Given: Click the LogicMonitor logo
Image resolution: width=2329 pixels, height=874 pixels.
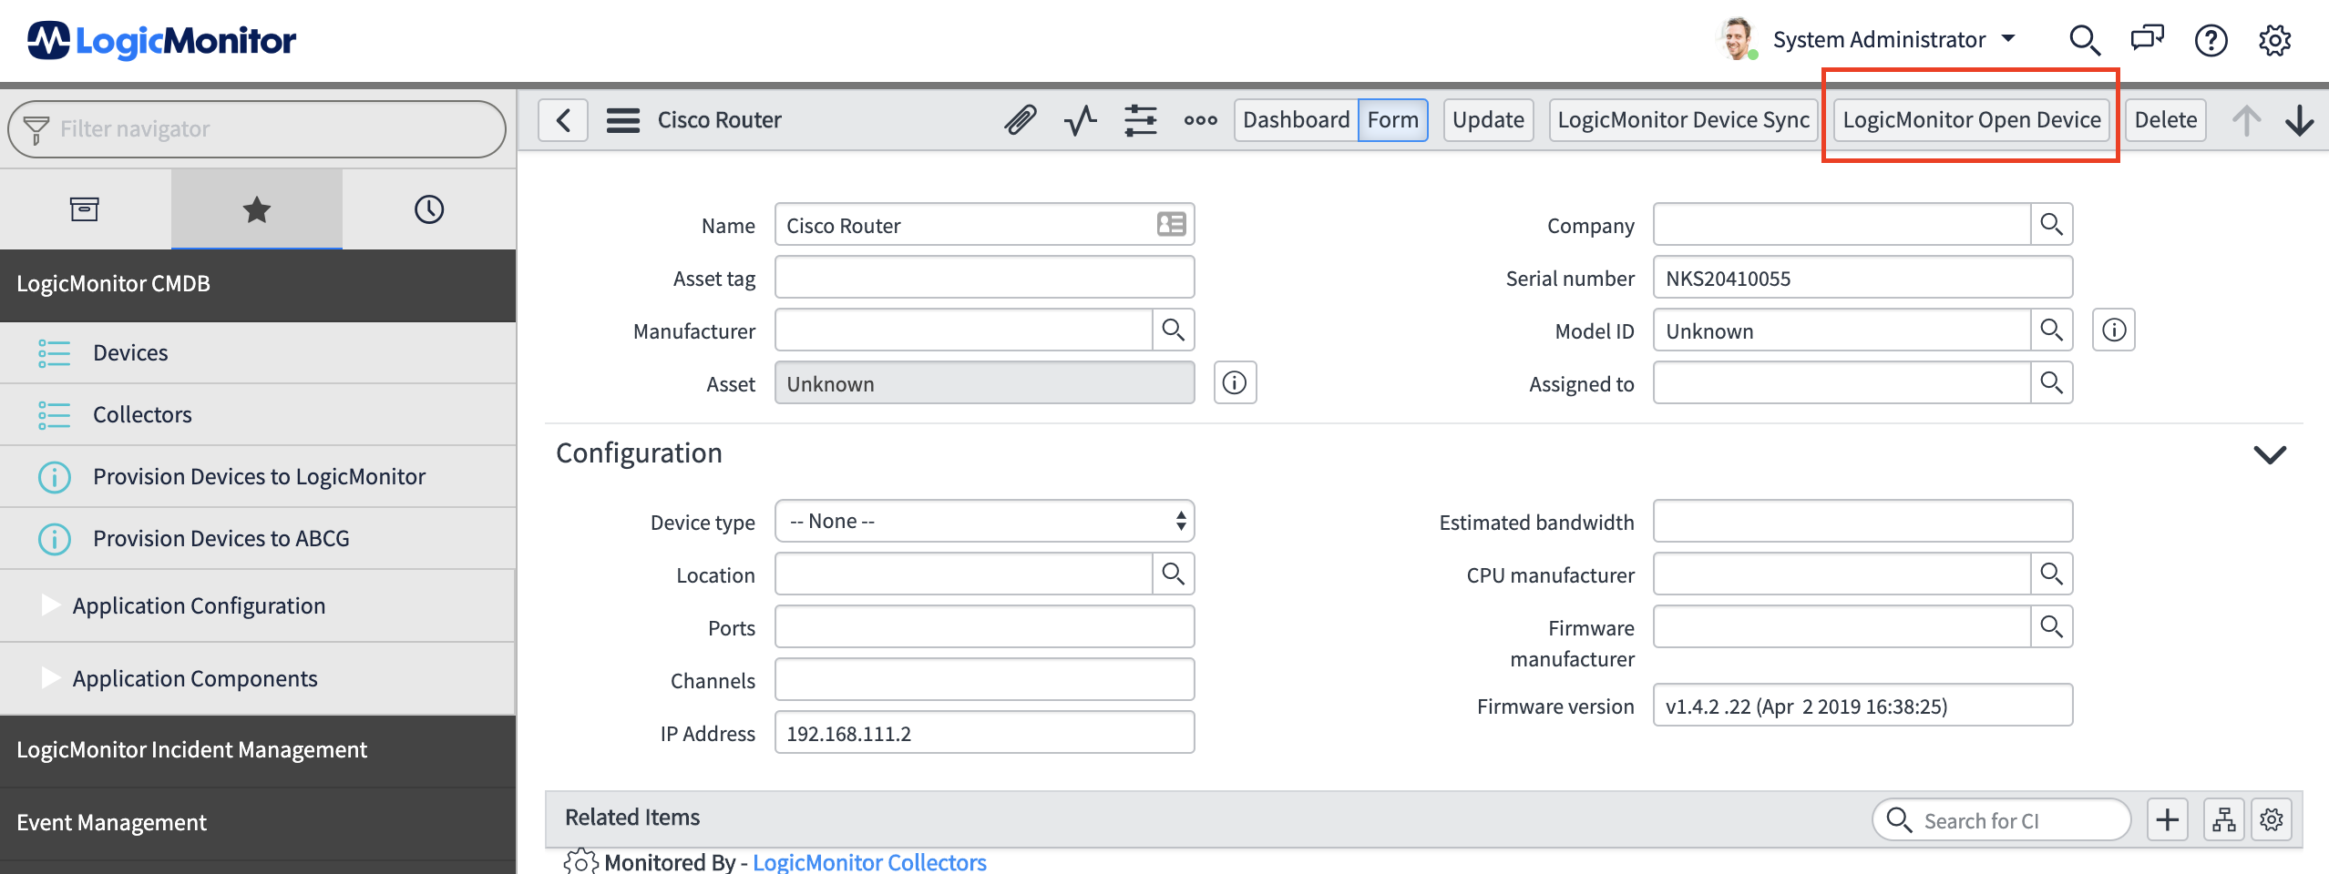Looking at the screenshot, I should tap(161, 40).
